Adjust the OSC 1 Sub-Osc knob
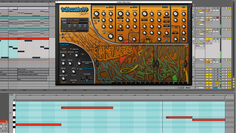236x133 pixels. click(111, 14)
